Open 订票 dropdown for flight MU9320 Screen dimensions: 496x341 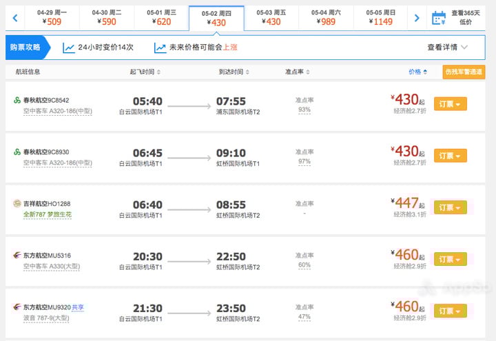[450, 311]
